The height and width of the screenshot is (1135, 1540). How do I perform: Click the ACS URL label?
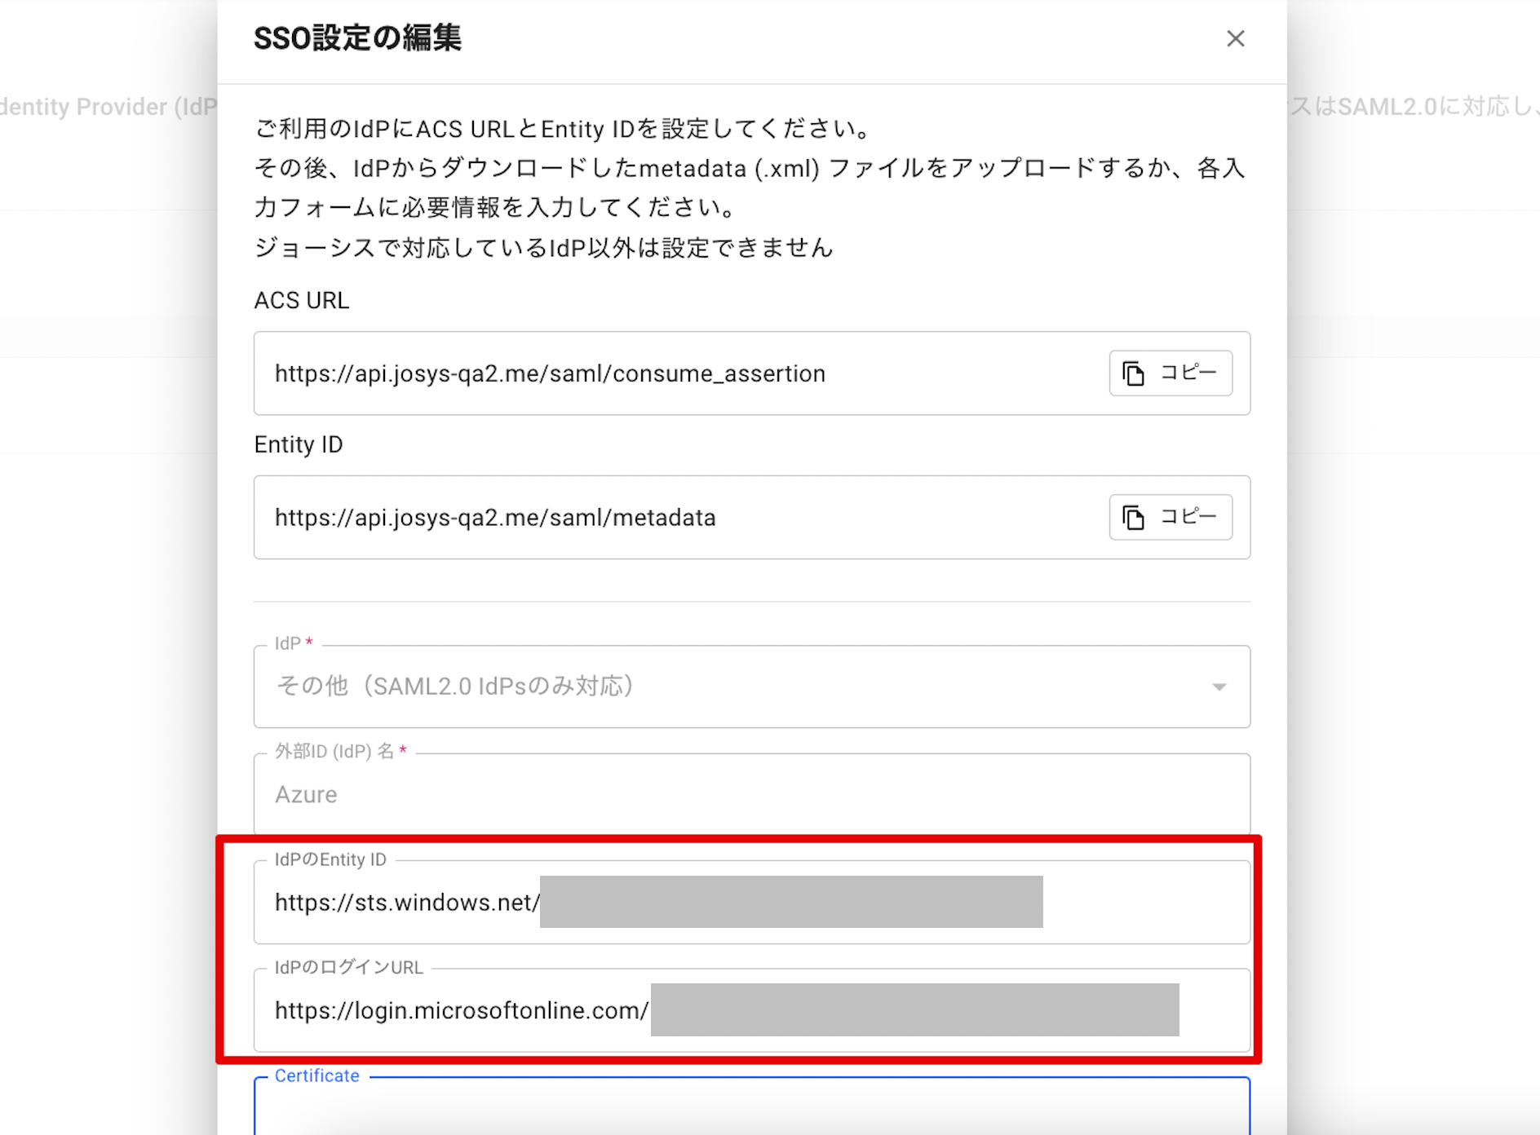[302, 300]
